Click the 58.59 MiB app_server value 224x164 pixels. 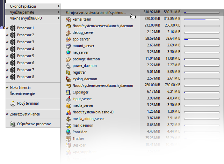pyautogui.click(x=153, y=39)
